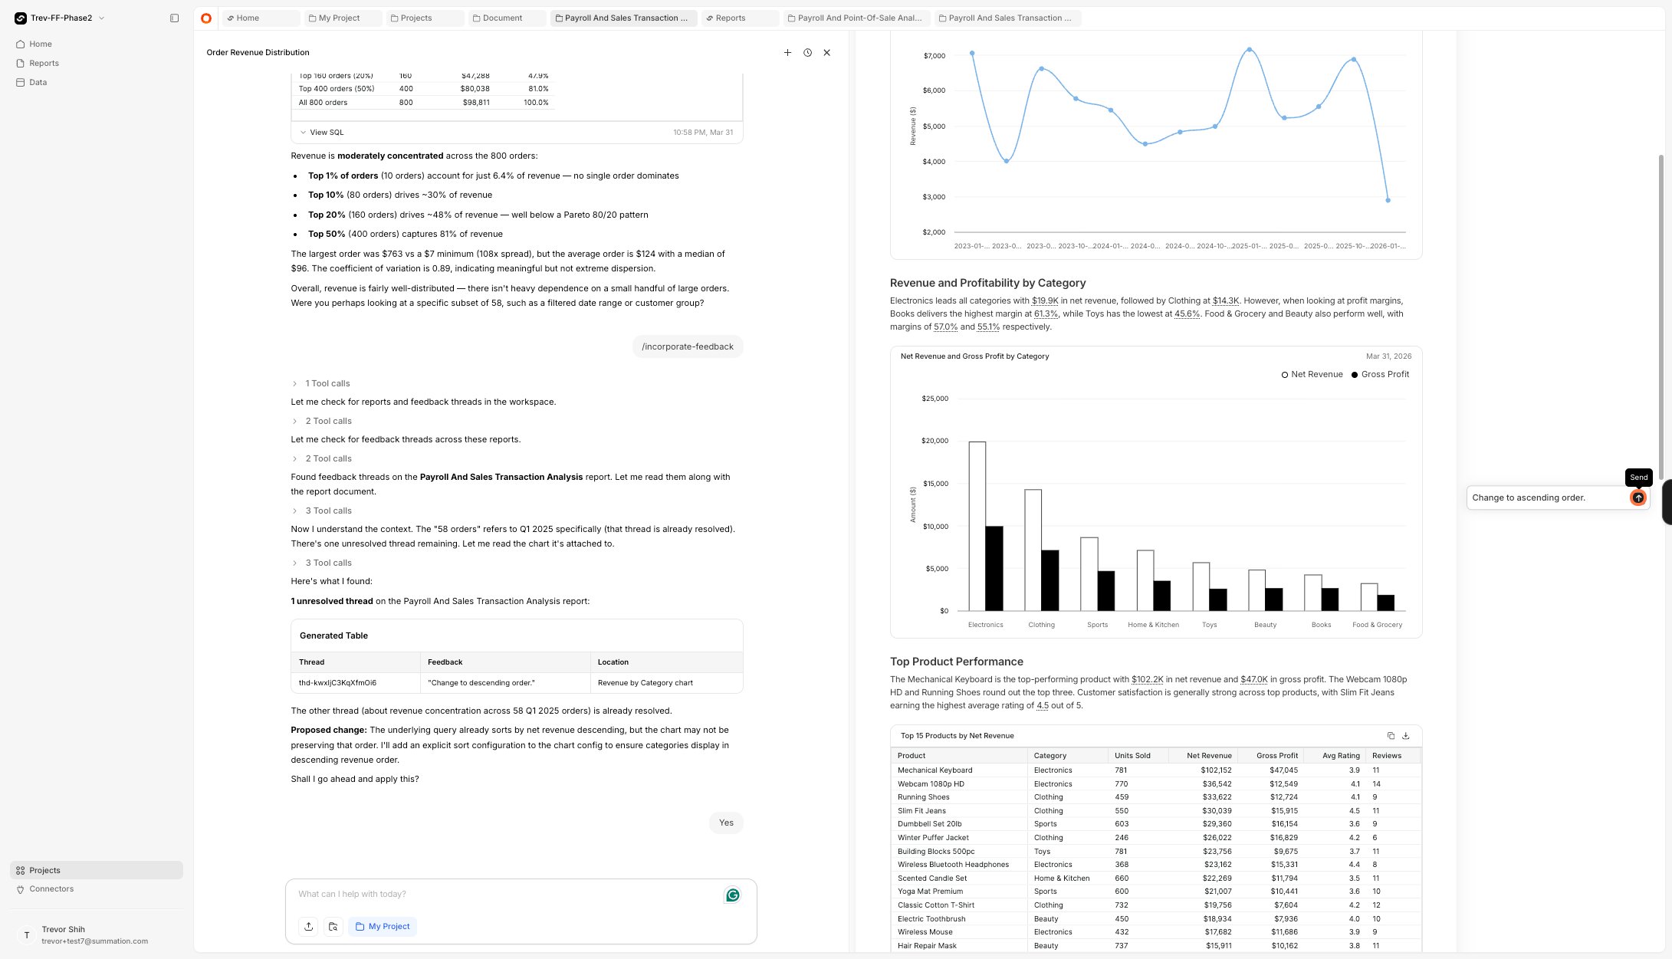Image resolution: width=1672 pixels, height=959 pixels.
Task: Click the $19.9K underlined value
Action: click(1045, 301)
